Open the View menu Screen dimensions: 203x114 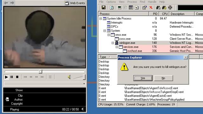121,2
